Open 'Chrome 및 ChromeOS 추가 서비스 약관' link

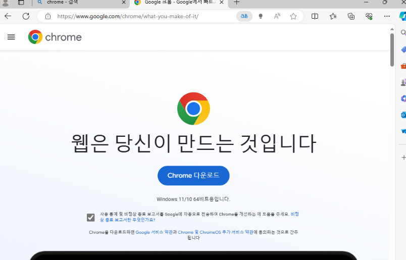[x=216, y=232]
